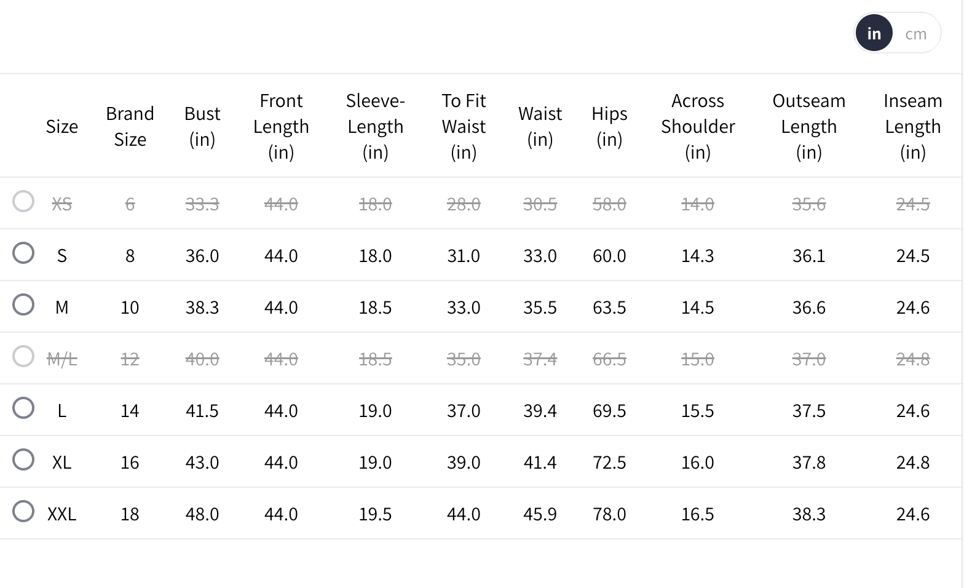Click the disabled XS radio button
The width and height of the screenshot is (964, 588).
(x=23, y=201)
